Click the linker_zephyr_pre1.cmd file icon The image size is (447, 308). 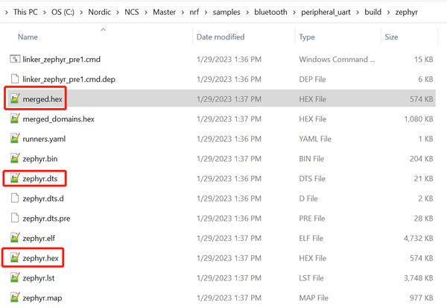15,59
